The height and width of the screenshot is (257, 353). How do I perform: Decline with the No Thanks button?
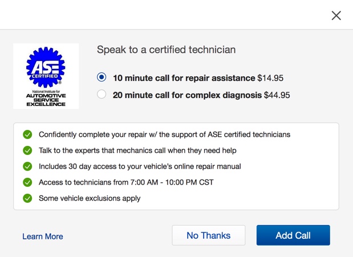(x=209, y=235)
